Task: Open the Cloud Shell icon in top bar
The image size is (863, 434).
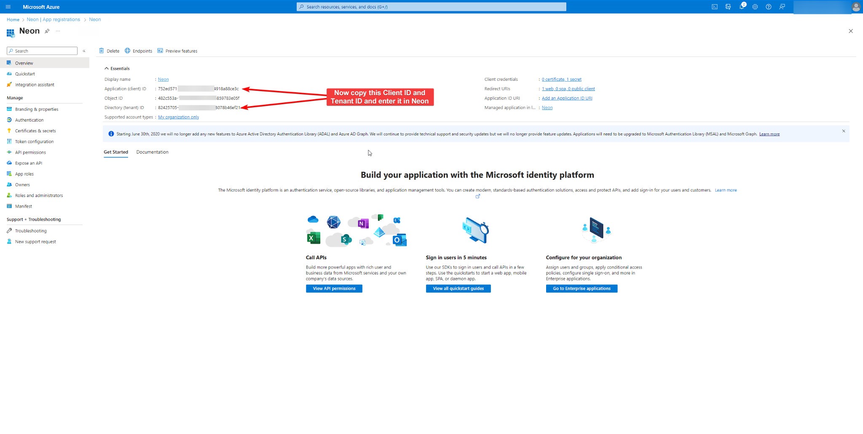Action: (x=715, y=7)
